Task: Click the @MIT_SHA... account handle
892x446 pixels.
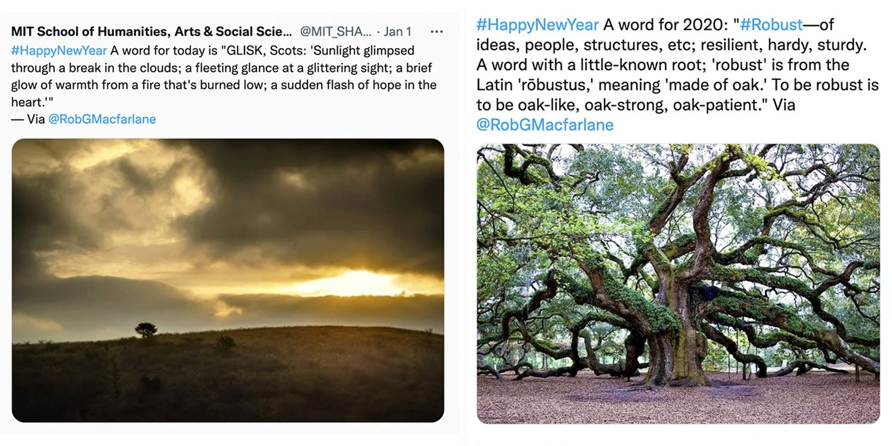Action: (x=336, y=32)
